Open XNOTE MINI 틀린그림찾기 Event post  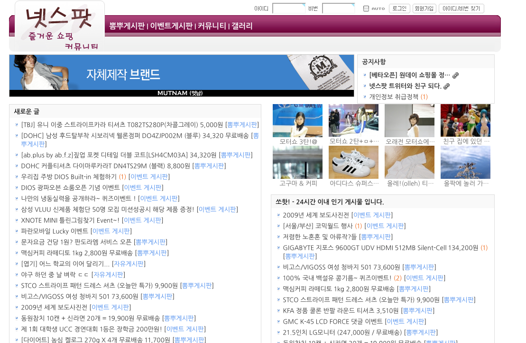click(x=70, y=220)
